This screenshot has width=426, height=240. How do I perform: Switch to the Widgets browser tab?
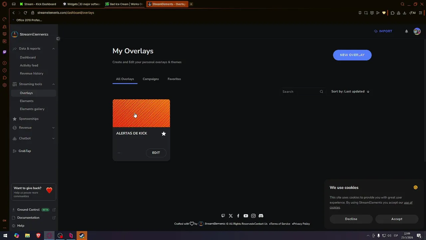[x=82, y=4]
